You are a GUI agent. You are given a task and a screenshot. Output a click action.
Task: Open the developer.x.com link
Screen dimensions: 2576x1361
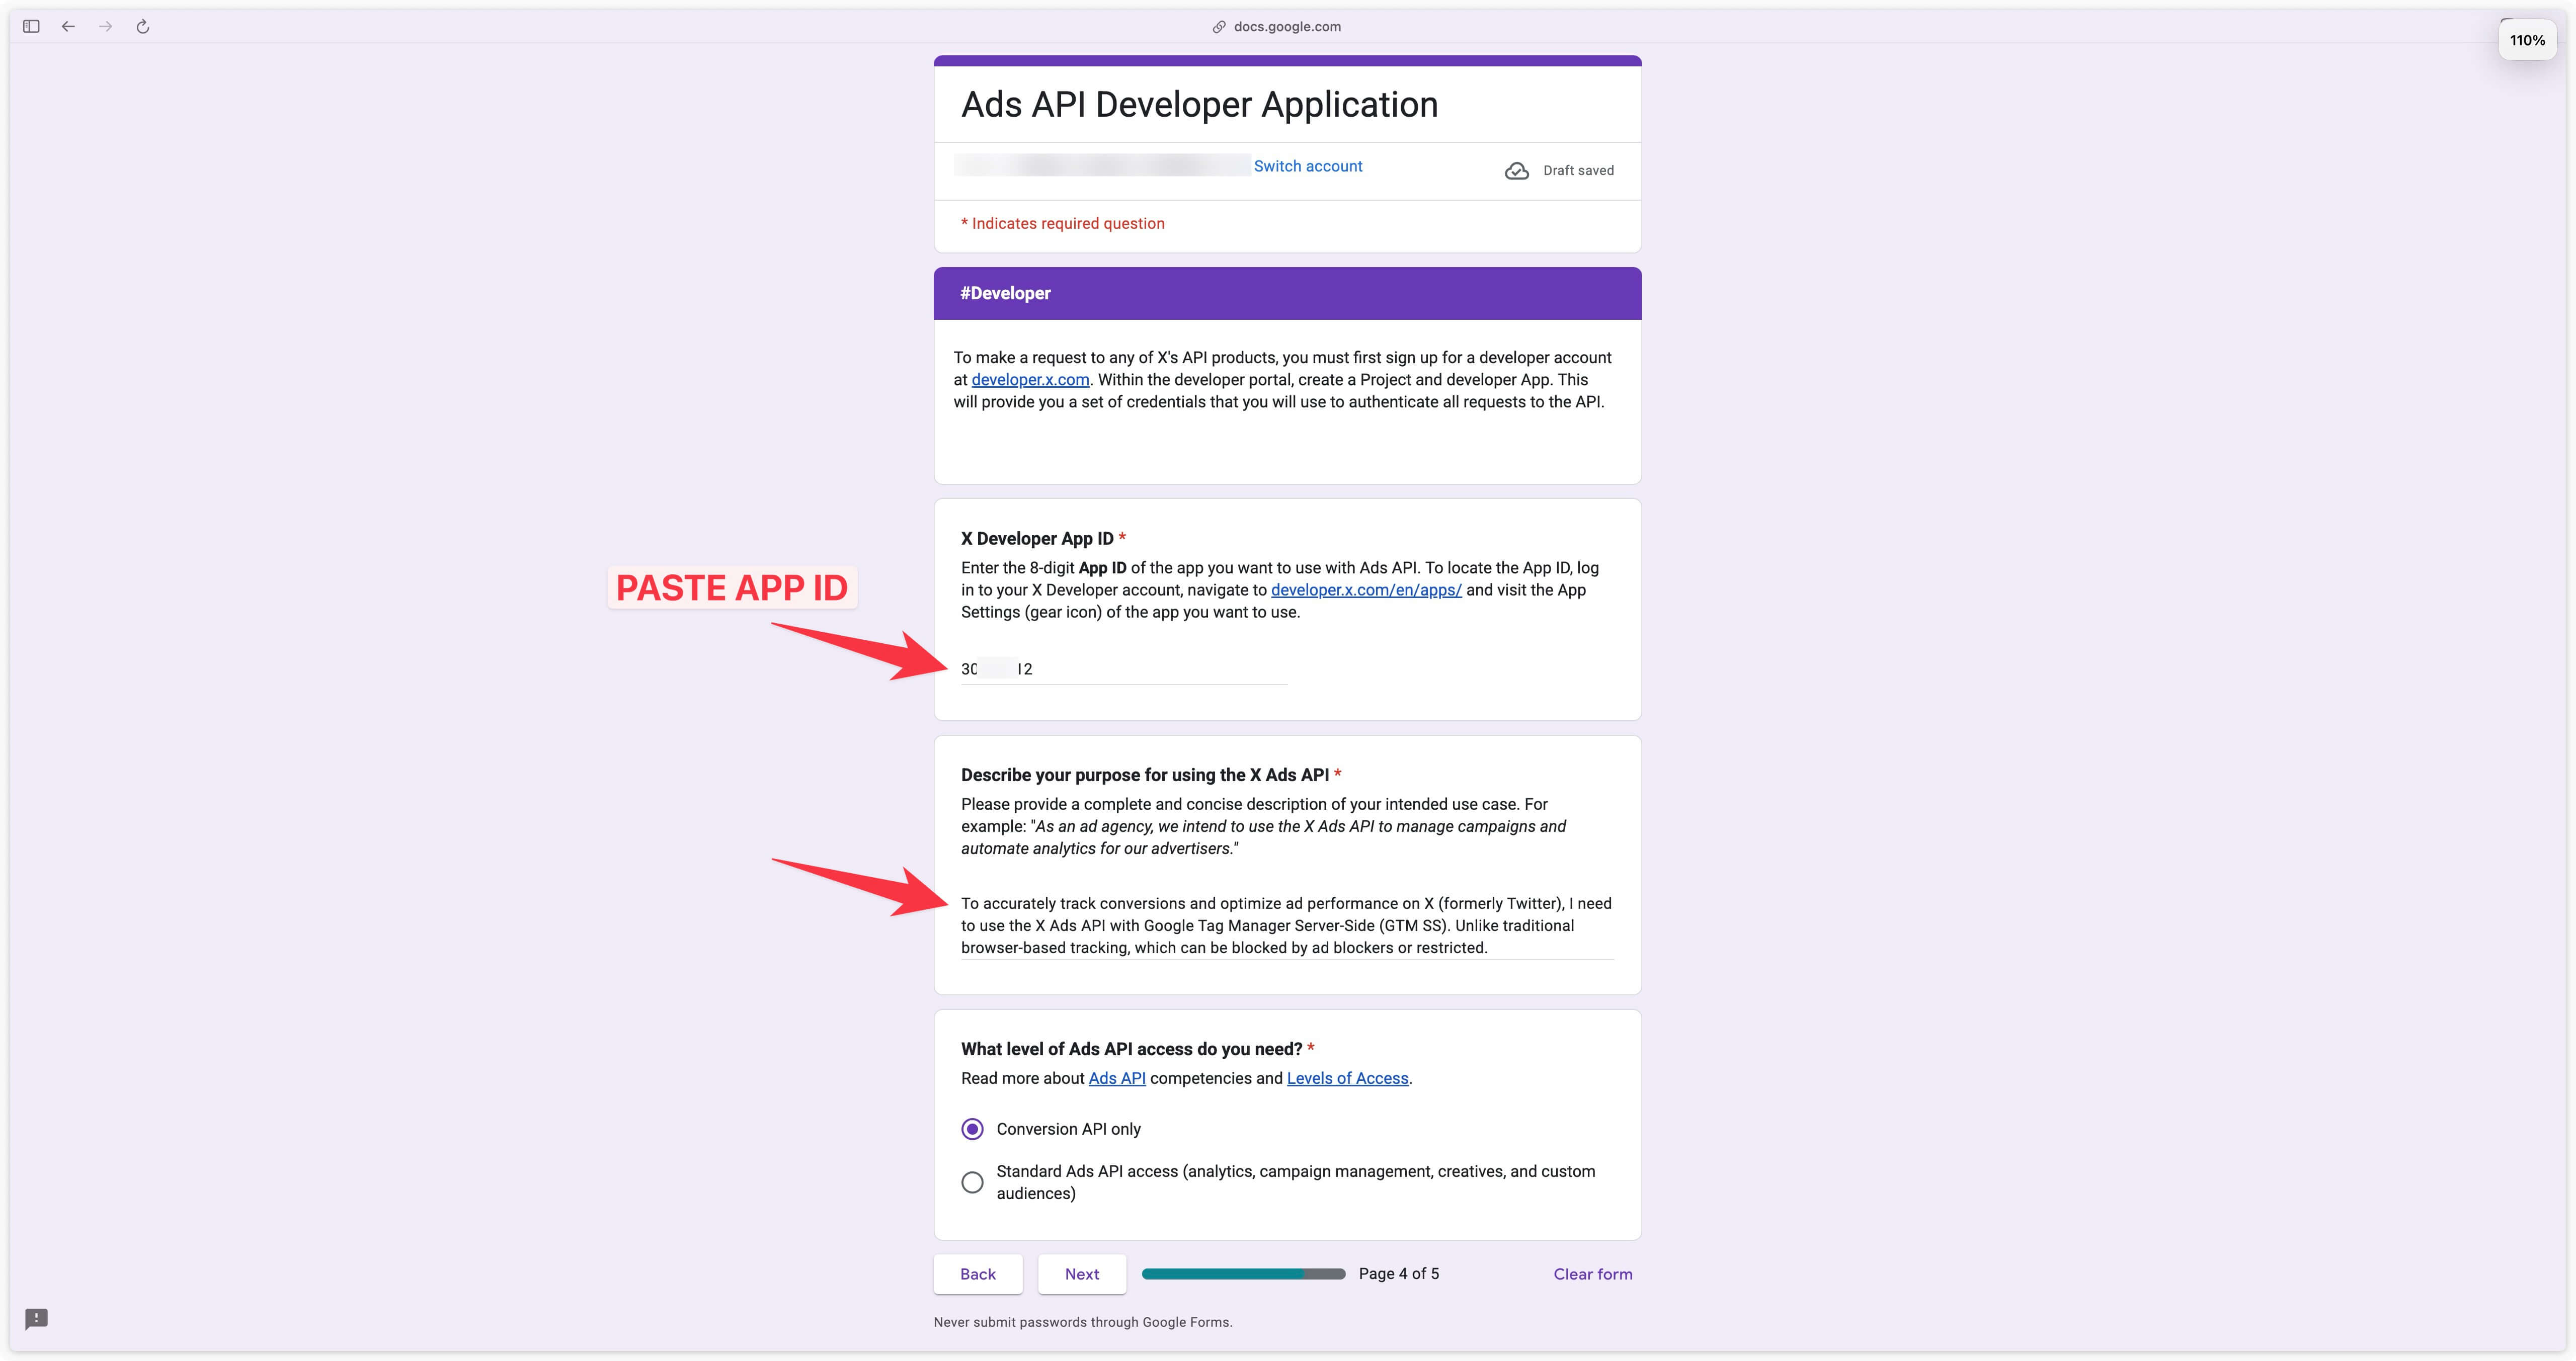tap(1030, 380)
